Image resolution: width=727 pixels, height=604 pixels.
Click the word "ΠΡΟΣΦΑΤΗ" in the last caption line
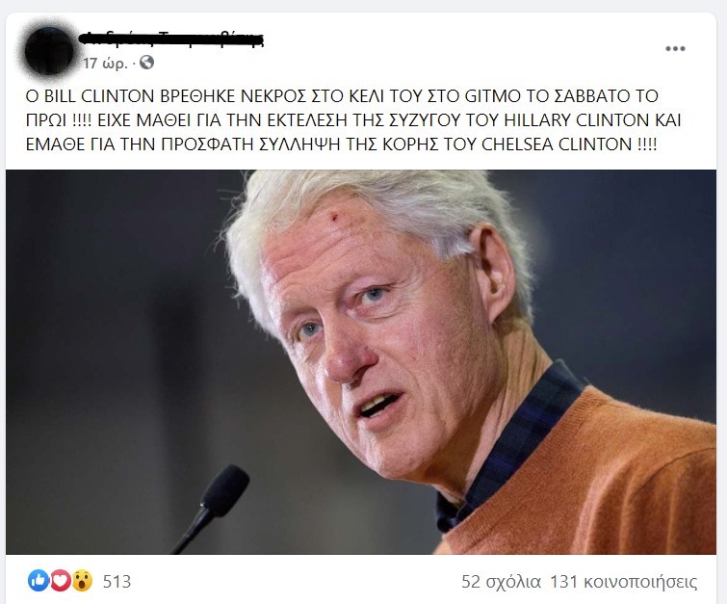click(205, 144)
